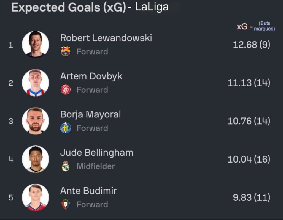Open Ante Budimir's profile photo
Viewport: 283px width, 220px height.
pos(36,197)
